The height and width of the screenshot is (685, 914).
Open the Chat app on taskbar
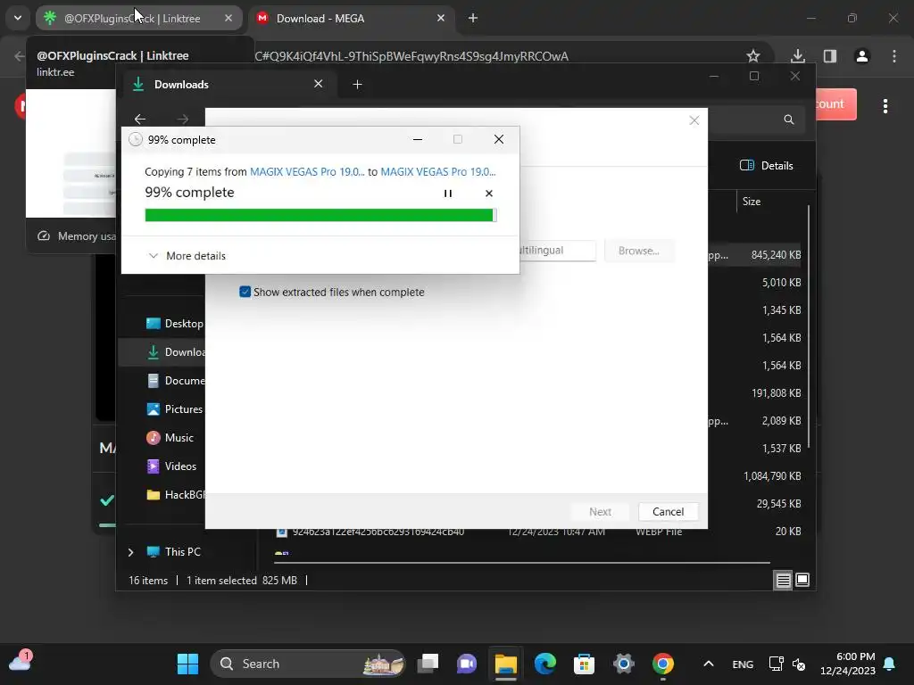467,664
